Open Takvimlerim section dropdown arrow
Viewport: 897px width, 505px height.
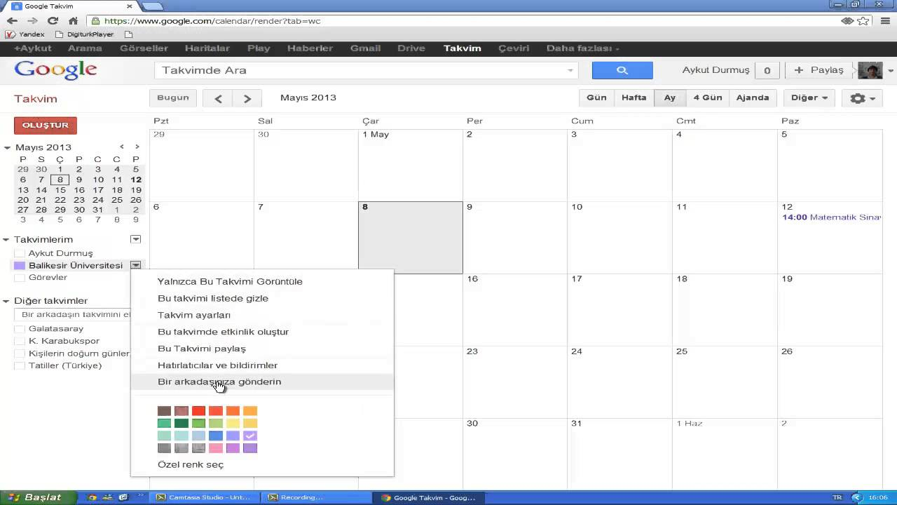coord(136,240)
